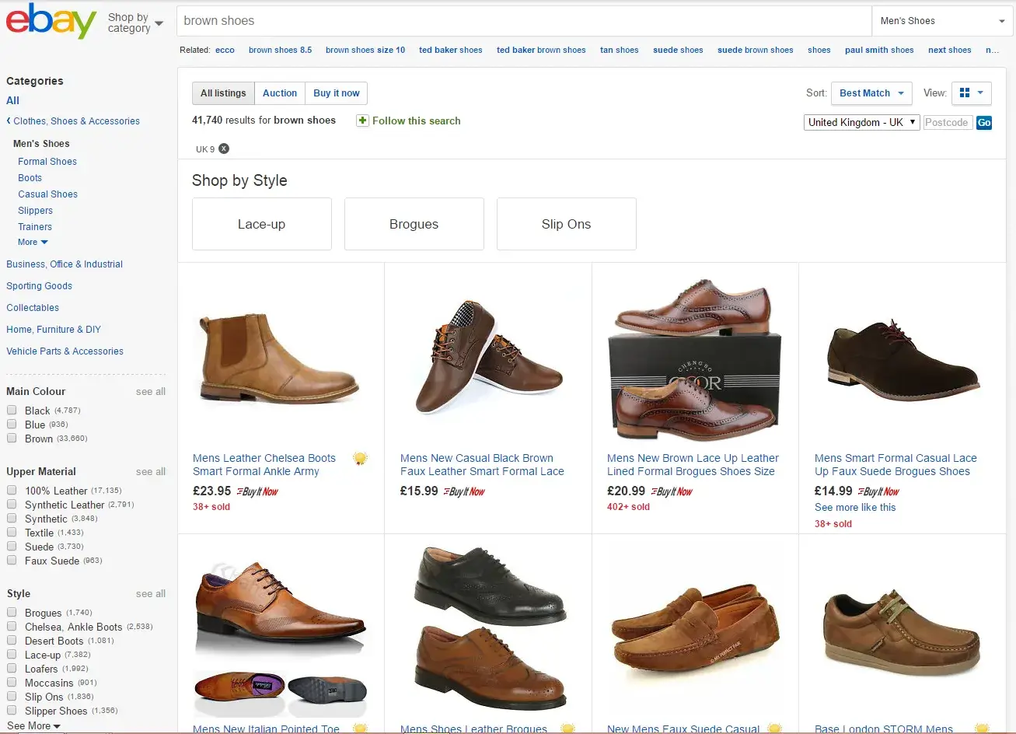The width and height of the screenshot is (1016, 734).
Task: Open the Best Match sort dropdown
Action: 871,93
